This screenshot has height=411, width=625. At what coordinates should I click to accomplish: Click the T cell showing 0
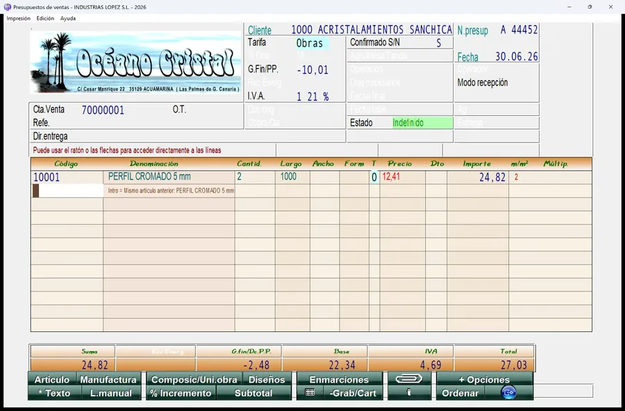click(374, 178)
